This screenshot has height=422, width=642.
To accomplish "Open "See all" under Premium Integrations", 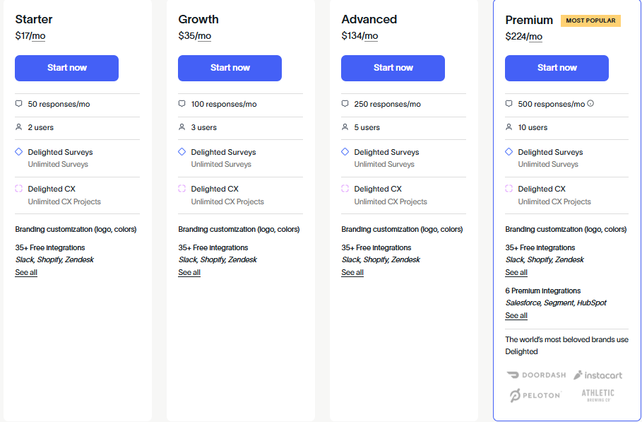I will tap(516, 315).
